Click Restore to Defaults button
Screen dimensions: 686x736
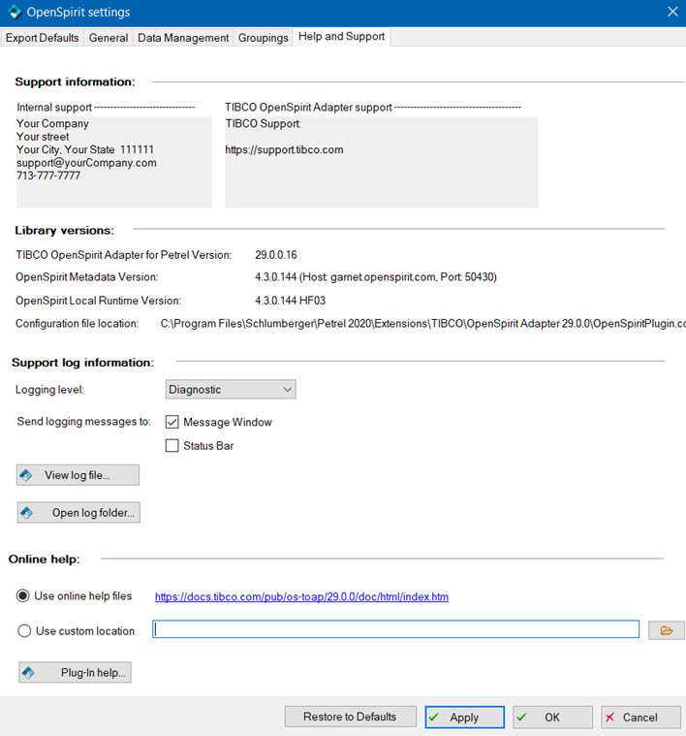tap(350, 717)
